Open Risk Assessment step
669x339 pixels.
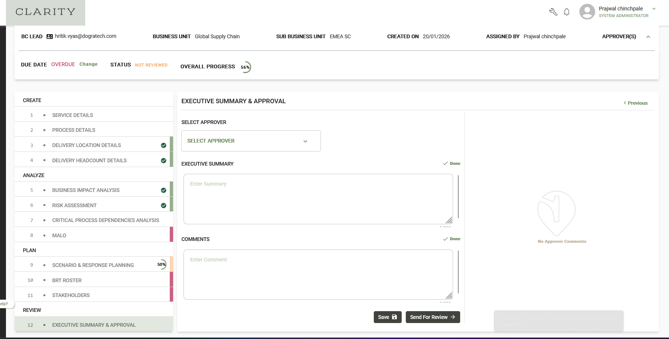[93, 205]
